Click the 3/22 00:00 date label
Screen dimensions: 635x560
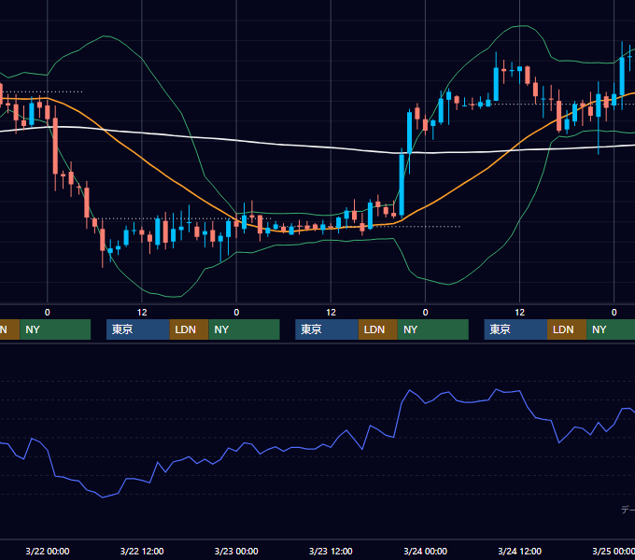coord(48,551)
